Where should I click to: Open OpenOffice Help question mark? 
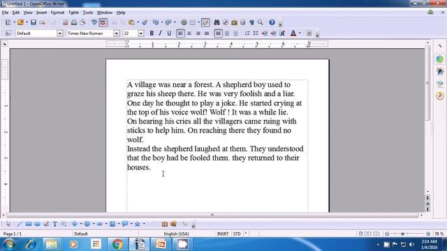point(272,22)
